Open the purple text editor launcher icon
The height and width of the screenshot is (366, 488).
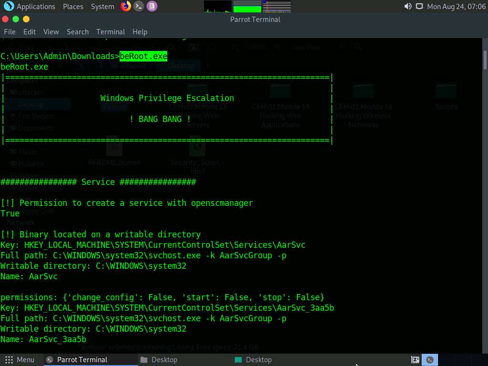point(152,6)
